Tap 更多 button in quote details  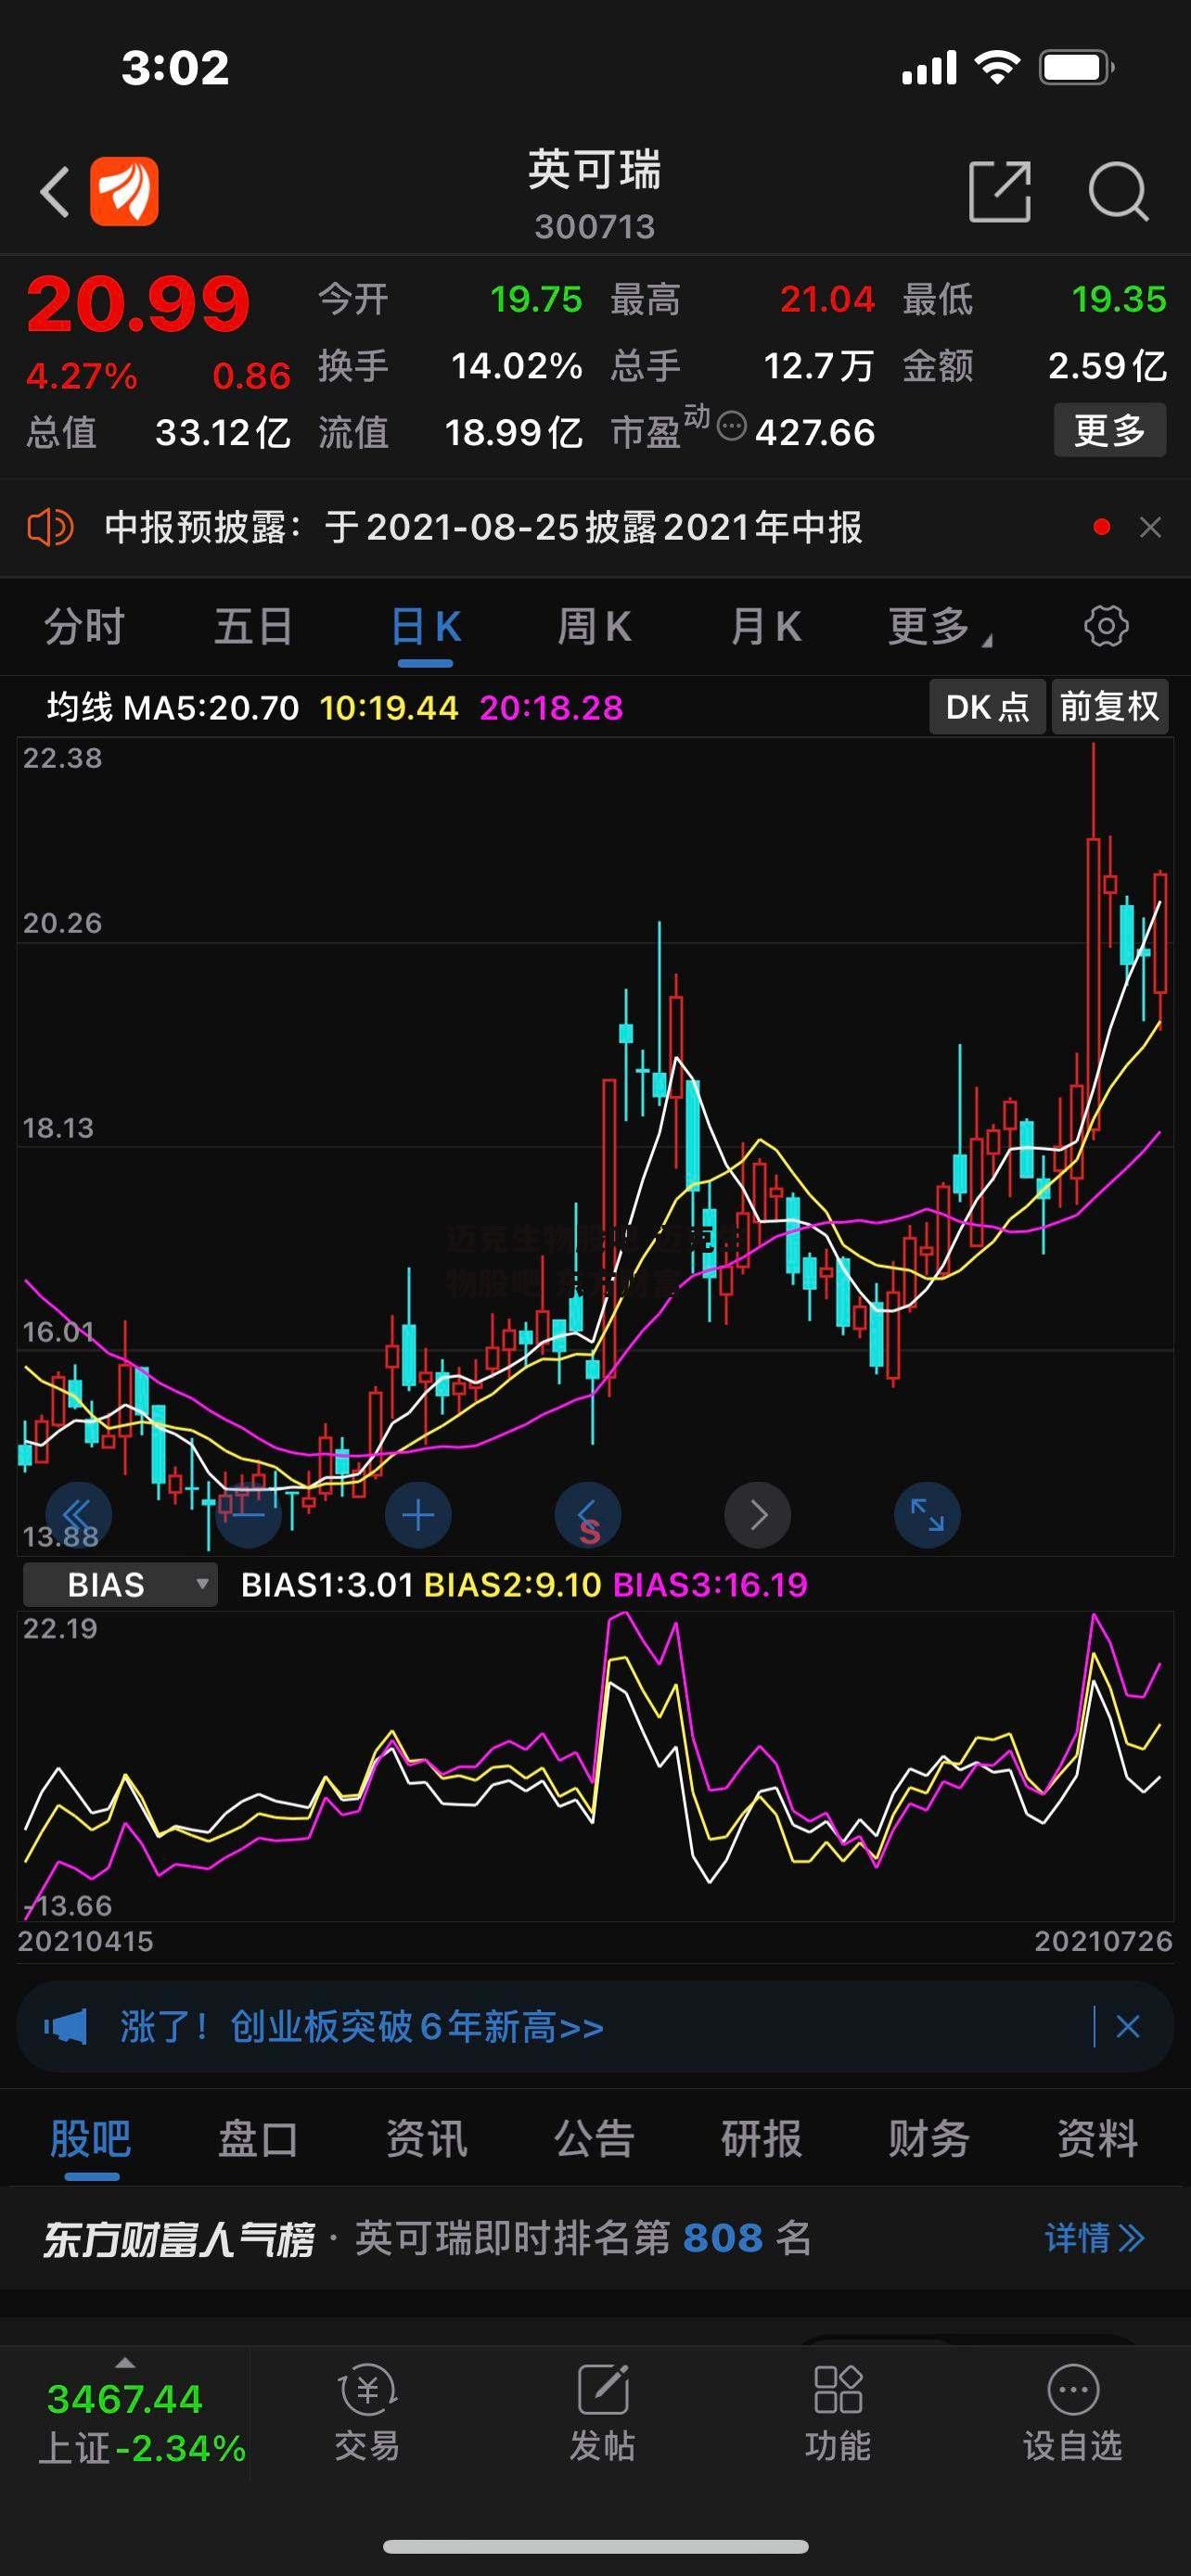coord(1110,431)
